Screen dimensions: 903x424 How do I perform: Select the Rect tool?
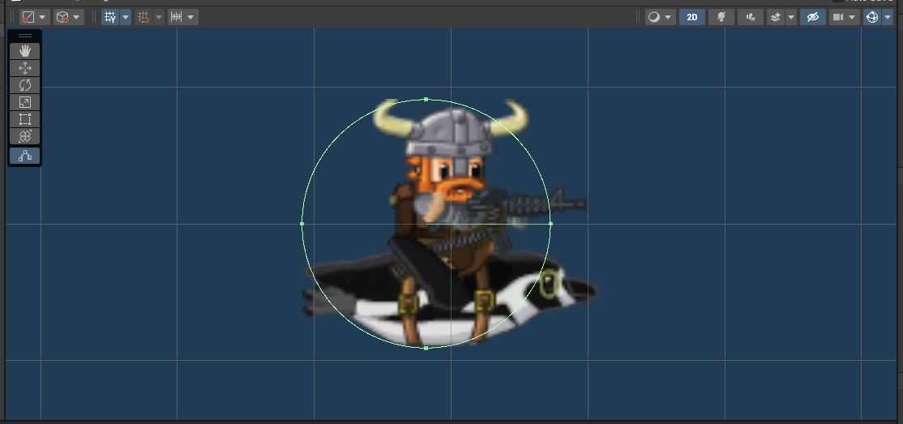[x=24, y=119]
